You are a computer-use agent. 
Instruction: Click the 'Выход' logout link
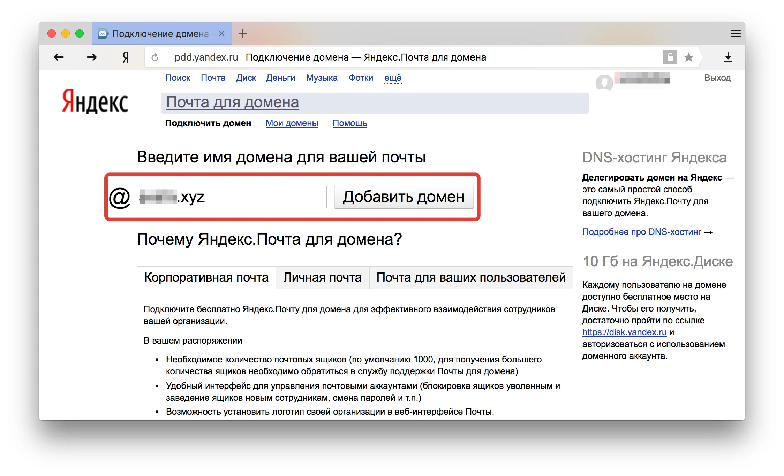[x=717, y=78]
